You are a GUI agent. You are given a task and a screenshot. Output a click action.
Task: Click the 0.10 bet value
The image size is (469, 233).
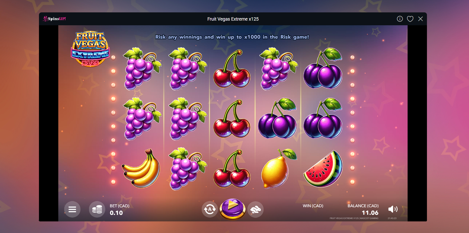click(x=116, y=213)
